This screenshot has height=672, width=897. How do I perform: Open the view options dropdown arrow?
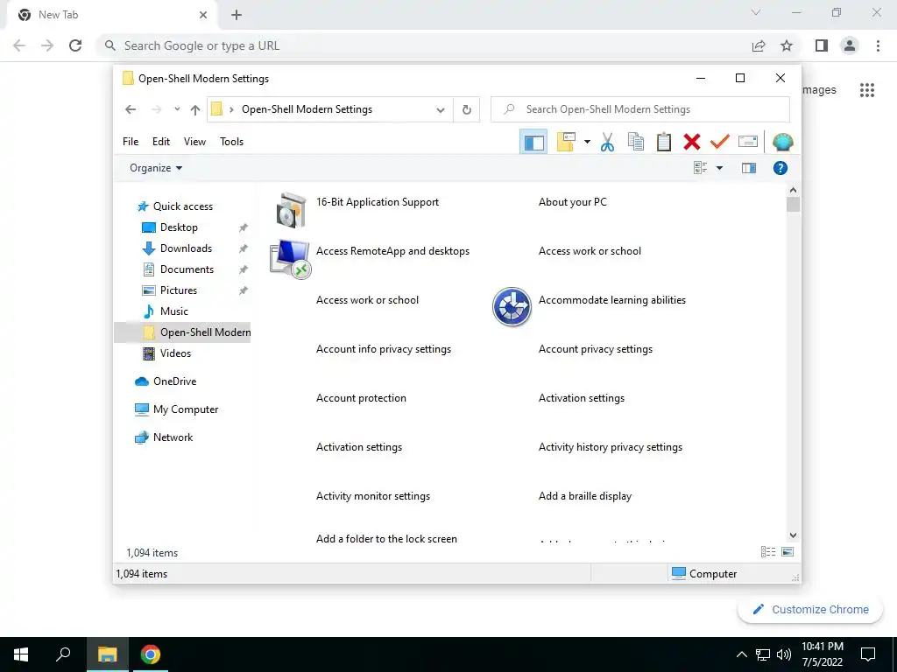(x=720, y=168)
